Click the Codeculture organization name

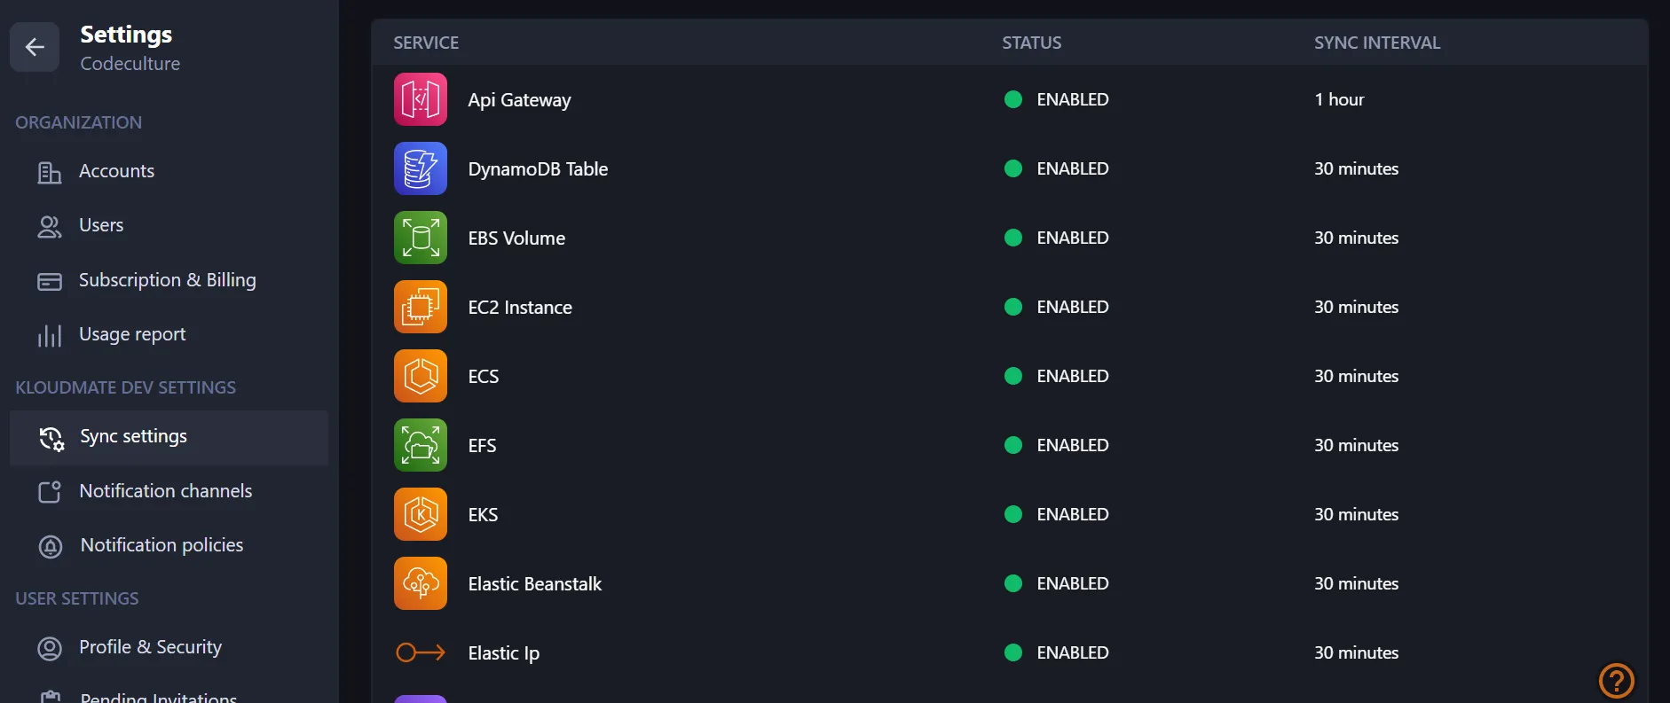tap(130, 64)
